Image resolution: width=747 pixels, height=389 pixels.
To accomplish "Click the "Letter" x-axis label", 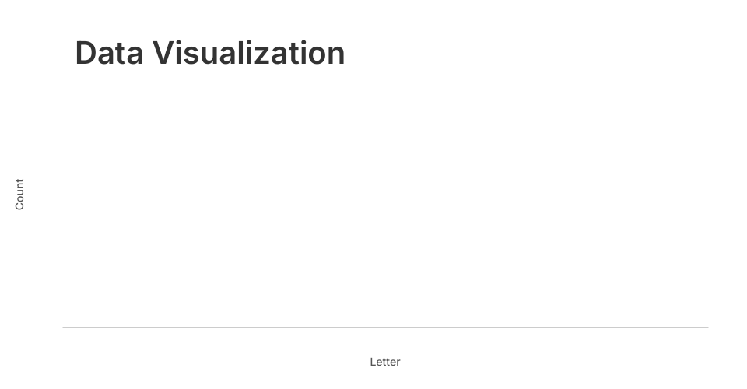I will point(385,362).
